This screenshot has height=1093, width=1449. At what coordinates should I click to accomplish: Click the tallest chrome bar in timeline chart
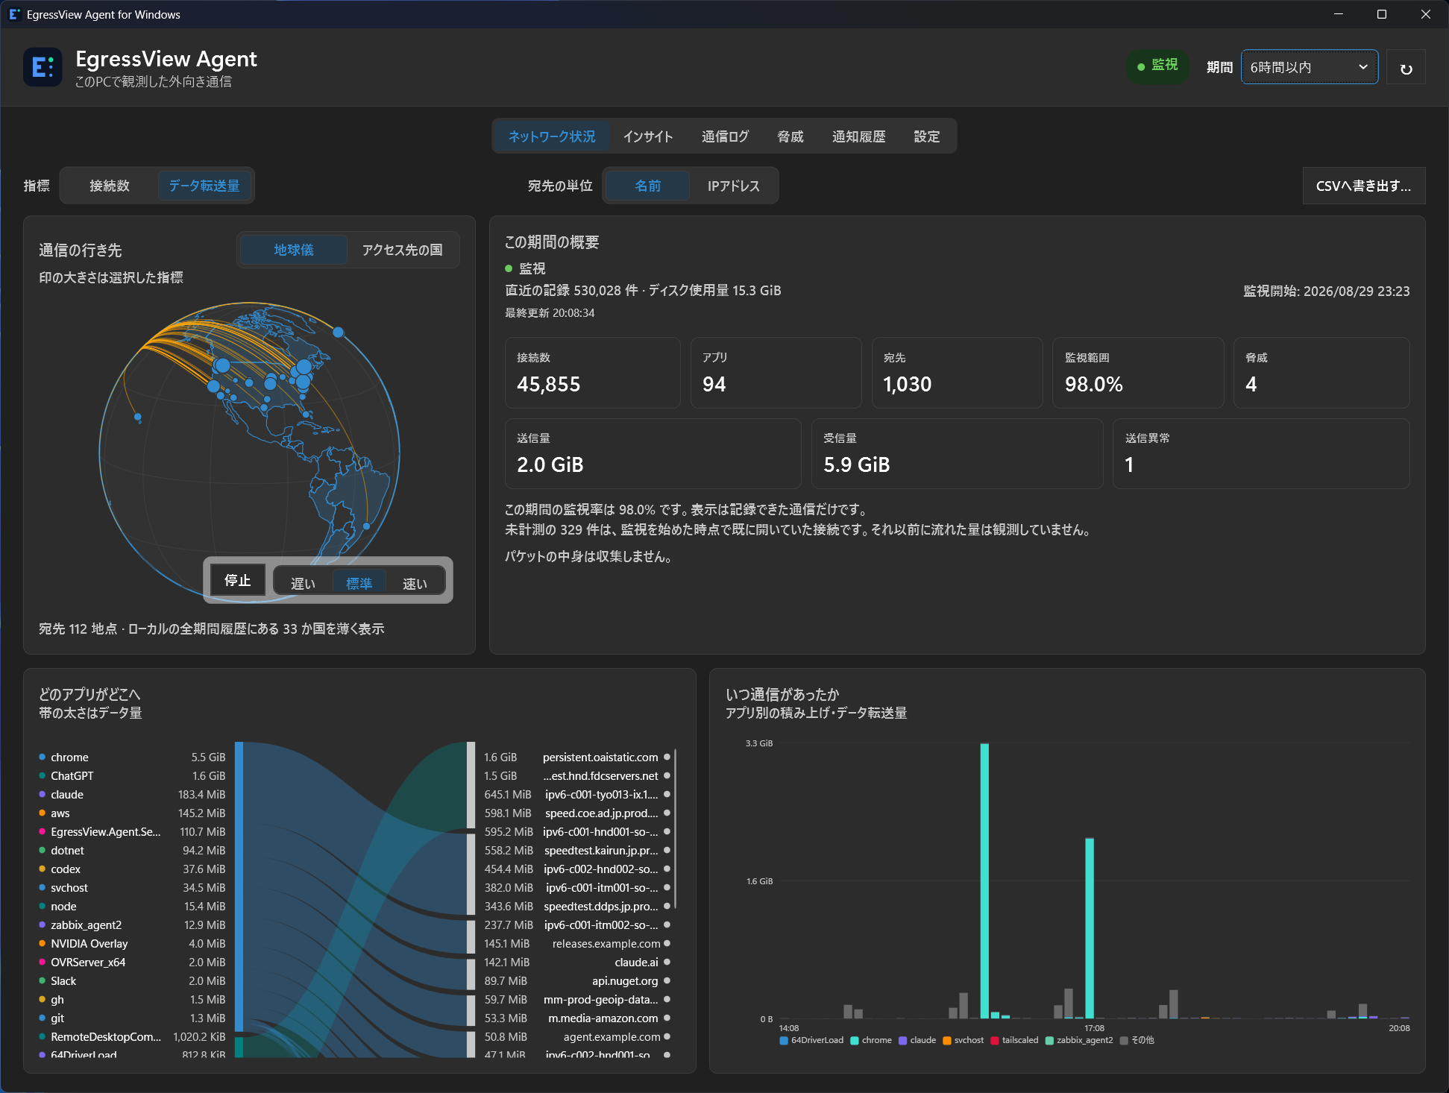[x=984, y=881]
